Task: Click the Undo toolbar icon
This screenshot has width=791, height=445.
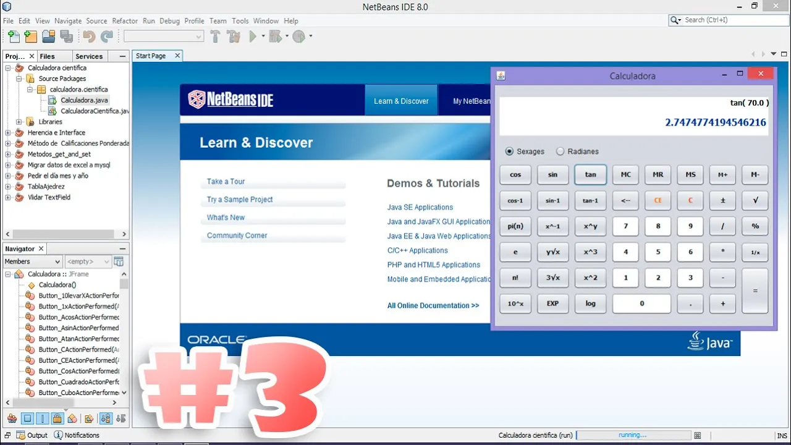Action: [x=89, y=36]
